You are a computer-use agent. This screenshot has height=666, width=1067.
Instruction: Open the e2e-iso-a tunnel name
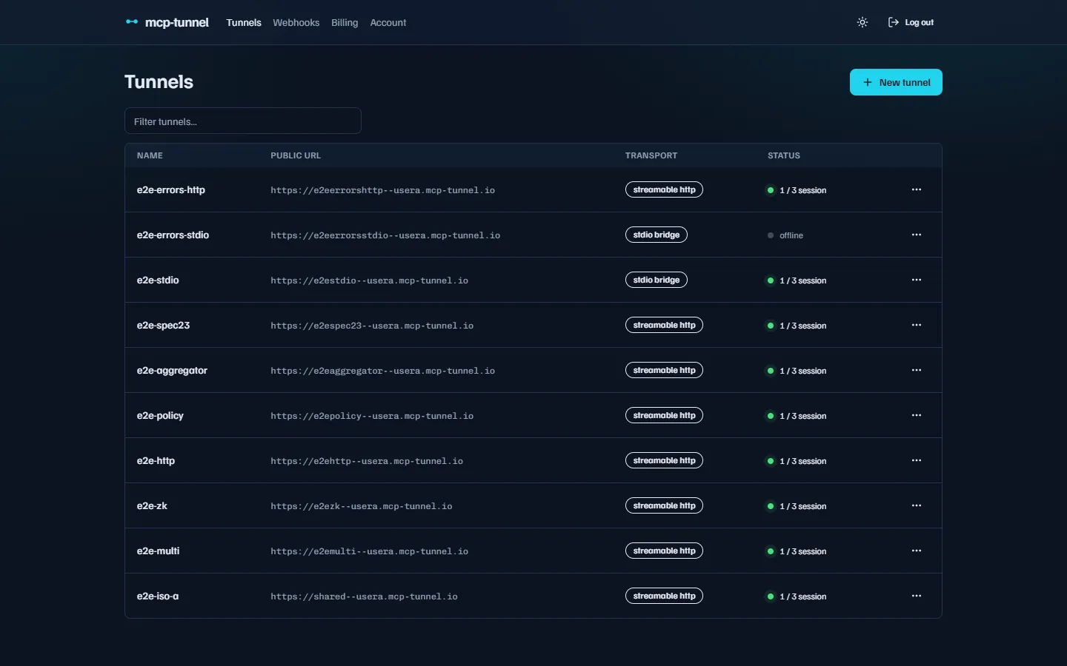click(x=158, y=596)
